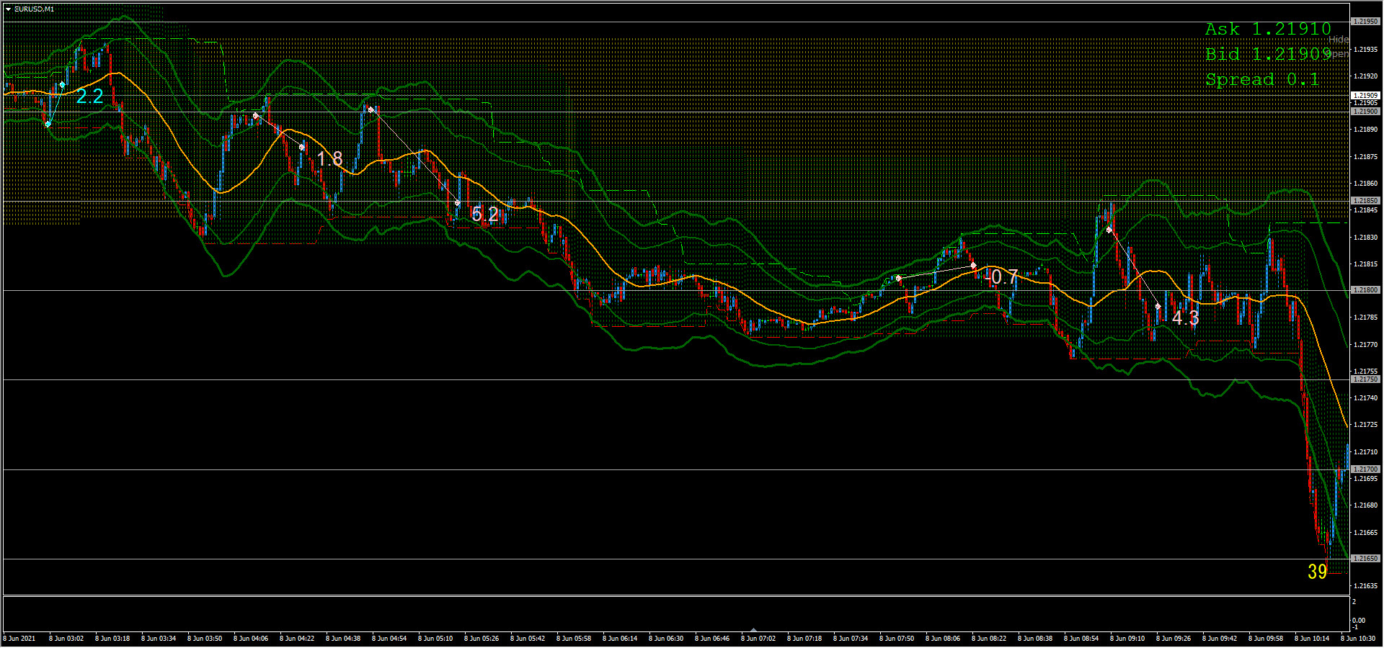
Task: Click the 8 Jun 09:10 time label
Action: [x=1127, y=639]
